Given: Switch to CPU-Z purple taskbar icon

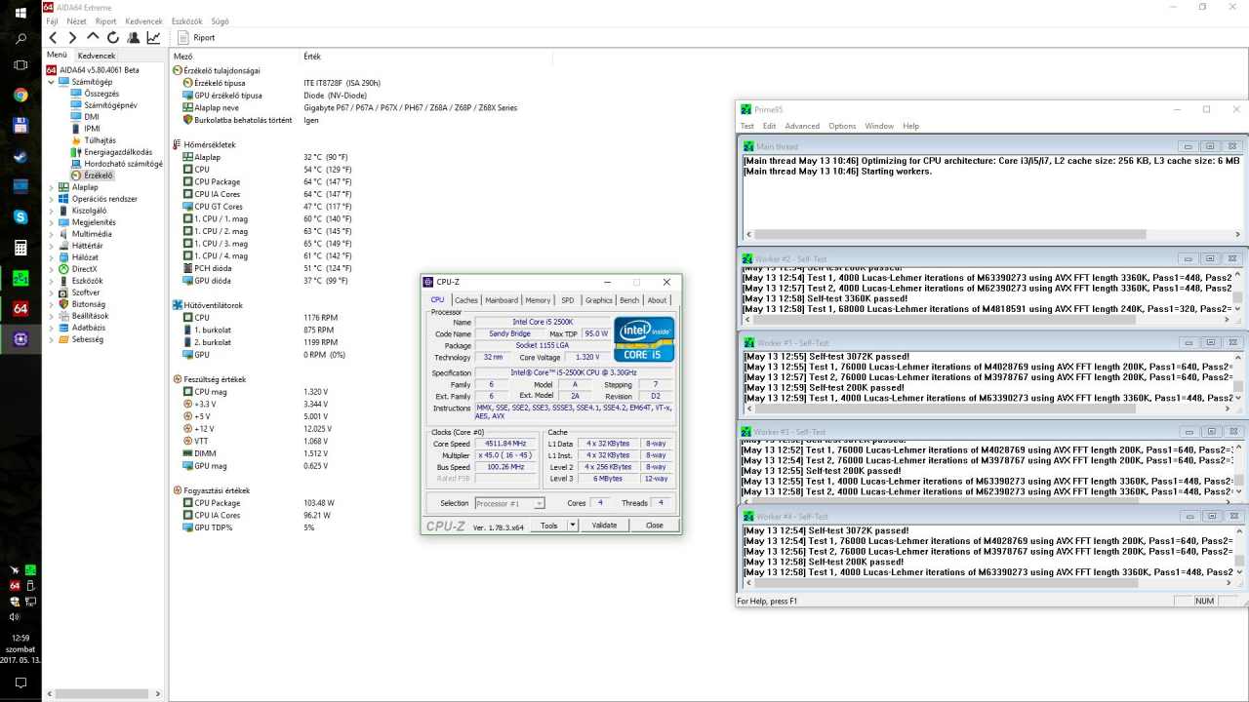Looking at the screenshot, I should (x=20, y=339).
